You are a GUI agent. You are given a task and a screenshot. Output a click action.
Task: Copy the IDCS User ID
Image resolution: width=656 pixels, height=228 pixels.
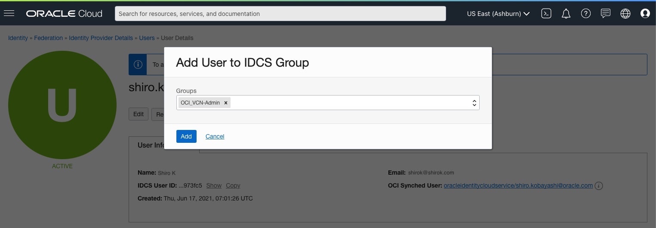click(x=233, y=185)
